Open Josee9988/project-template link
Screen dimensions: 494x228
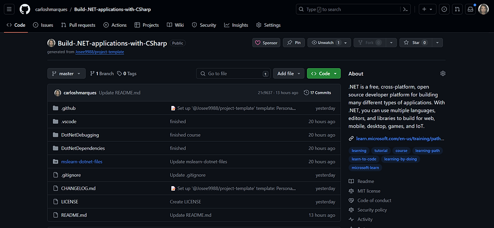(x=100, y=52)
